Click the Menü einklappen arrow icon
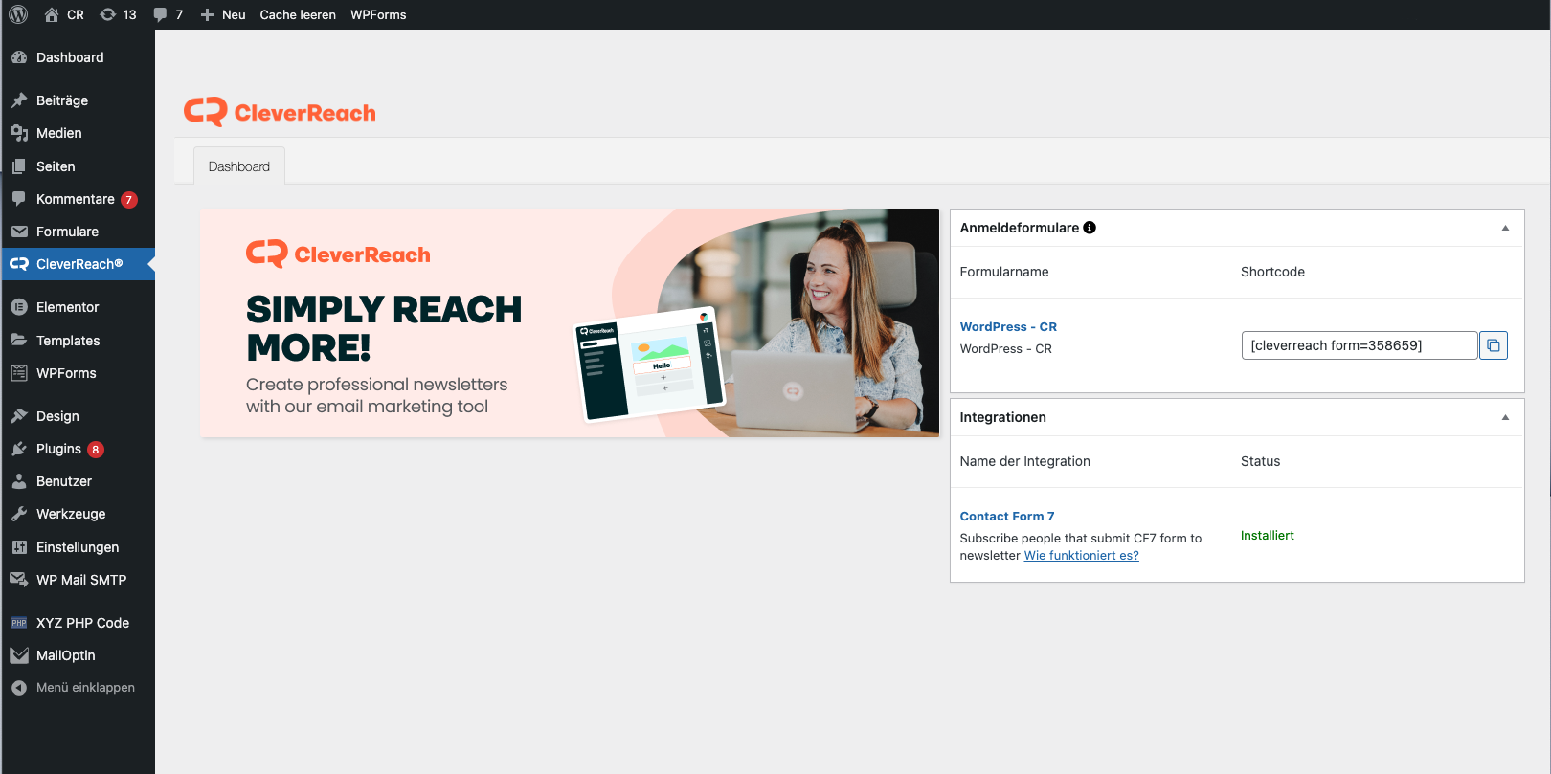Image resolution: width=1551 pixels, height=774 pixels. [19, 688]
